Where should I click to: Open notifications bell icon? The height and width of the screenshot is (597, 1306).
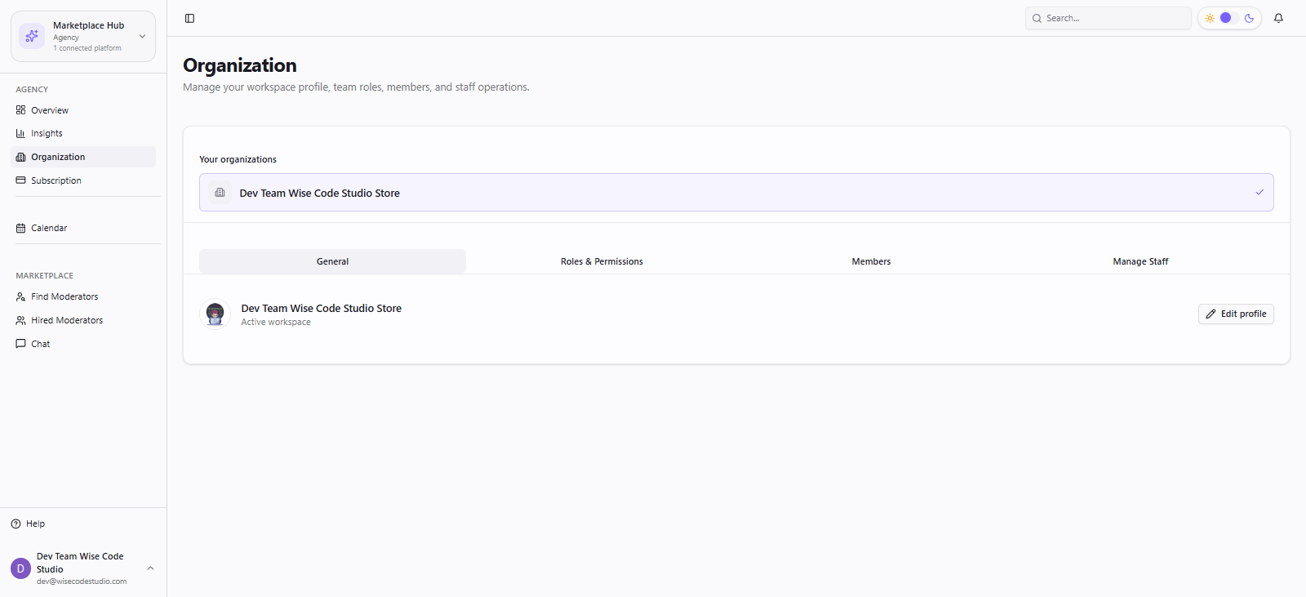click(1278, 18)
